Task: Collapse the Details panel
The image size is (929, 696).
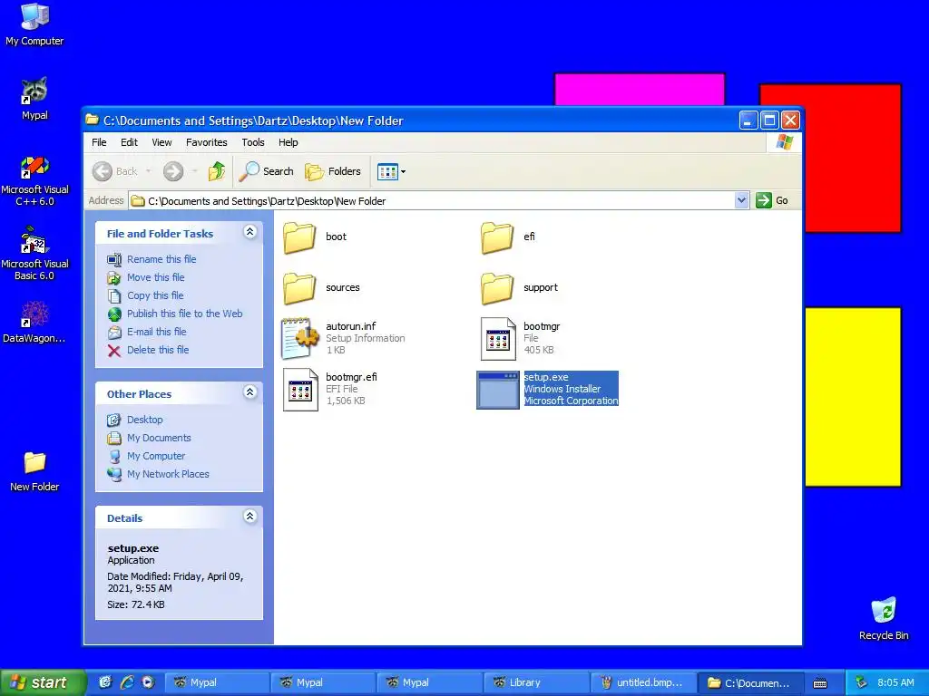Action: 250,516
